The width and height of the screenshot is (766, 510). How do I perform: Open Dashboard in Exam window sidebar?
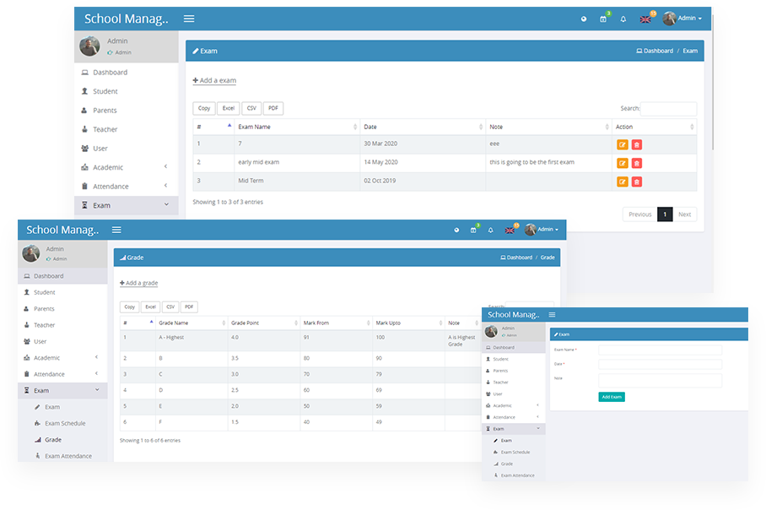(x=126, y=73)
